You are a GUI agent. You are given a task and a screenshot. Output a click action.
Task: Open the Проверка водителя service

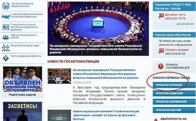(174, 93)
